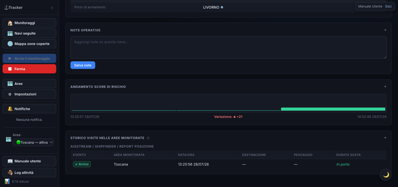The width and height of the screenshot is (398, 187).
Task: Click the map icon beside the Area selector
Action: coord(9,139)
